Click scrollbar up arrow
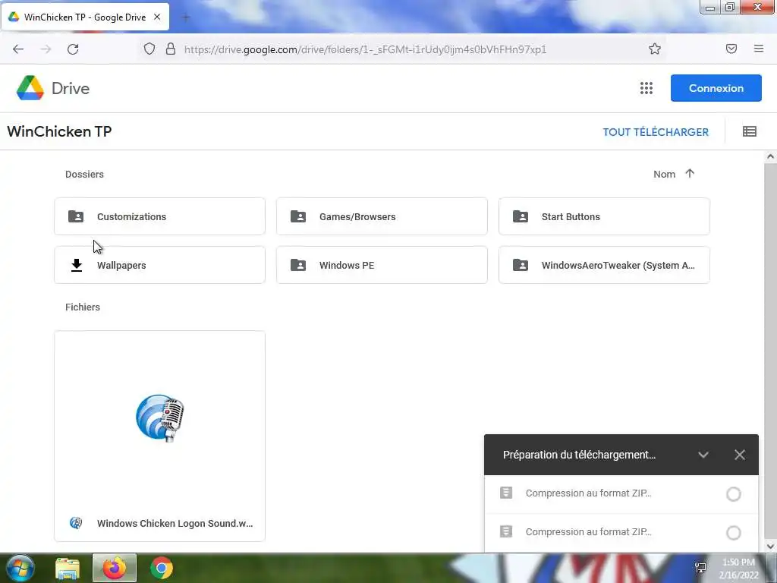Image resolution: width=777 pixels, height=583 pixels. [x=770, y=156]
